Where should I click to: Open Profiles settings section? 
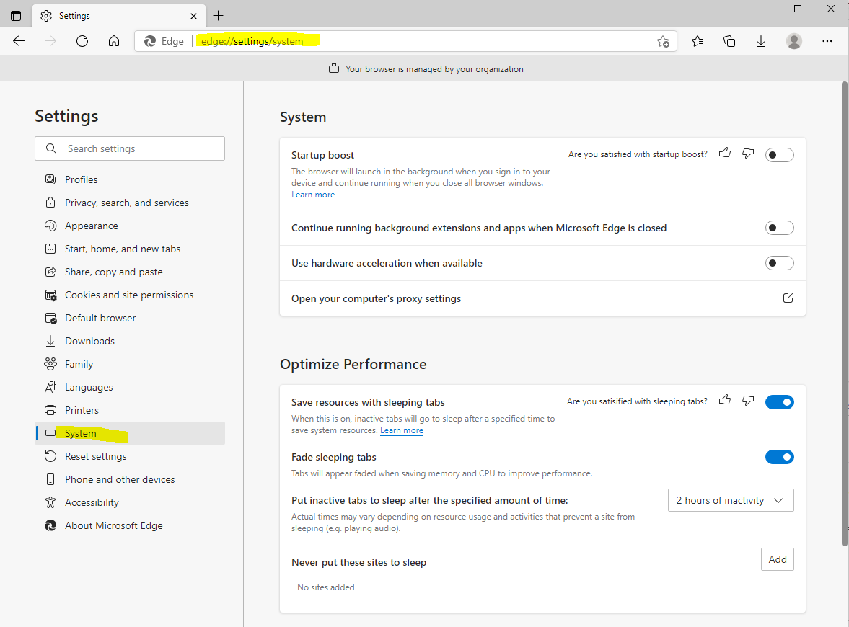click(130, 179)
